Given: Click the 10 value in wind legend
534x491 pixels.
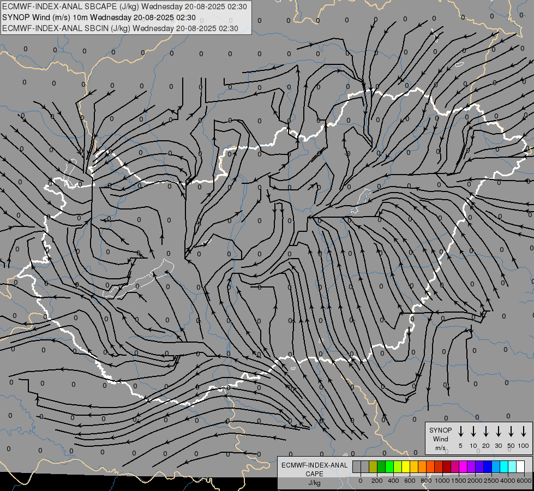Looking at the screenshot, I should [x=473, y=446].
